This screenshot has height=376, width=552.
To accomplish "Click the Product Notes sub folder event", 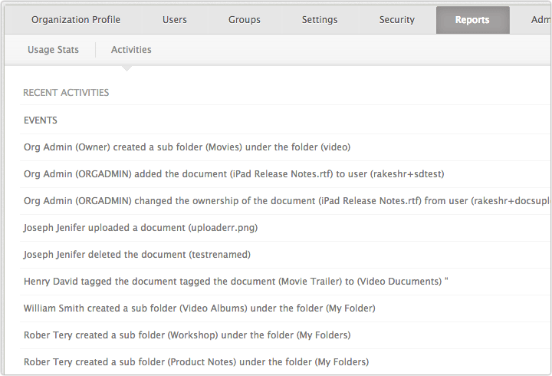I will (196, 362).
